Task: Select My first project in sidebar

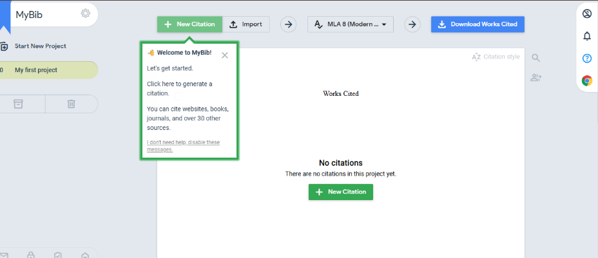Action: [x=49, y=70]
